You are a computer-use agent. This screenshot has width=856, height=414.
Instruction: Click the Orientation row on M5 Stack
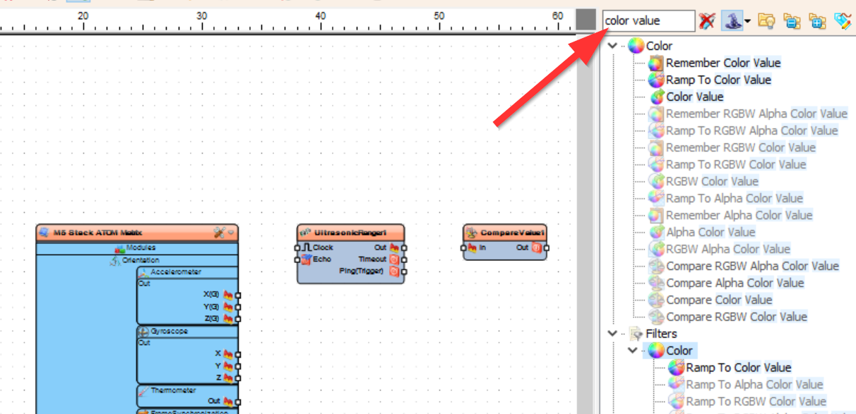click(x=137, y=260)
